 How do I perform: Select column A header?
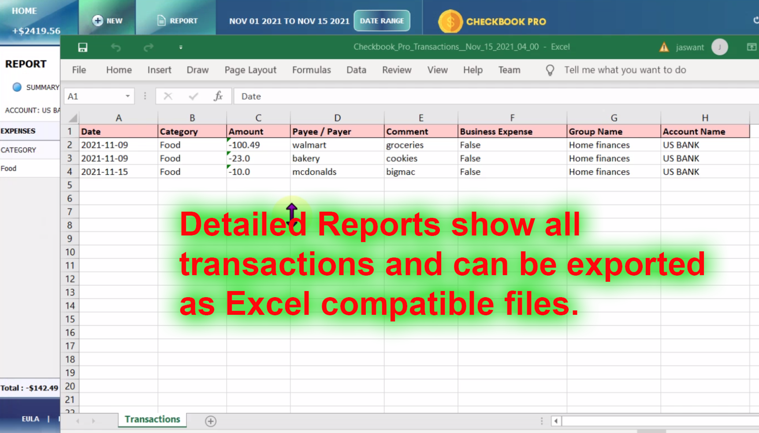coord(118,118)
